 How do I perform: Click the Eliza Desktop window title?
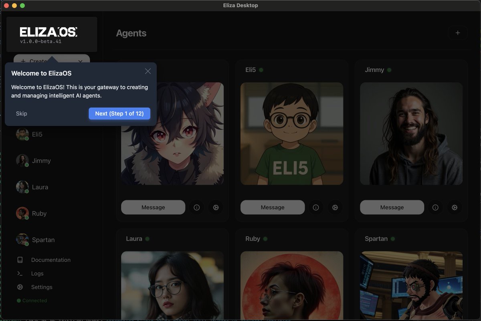tap(240, 5)
